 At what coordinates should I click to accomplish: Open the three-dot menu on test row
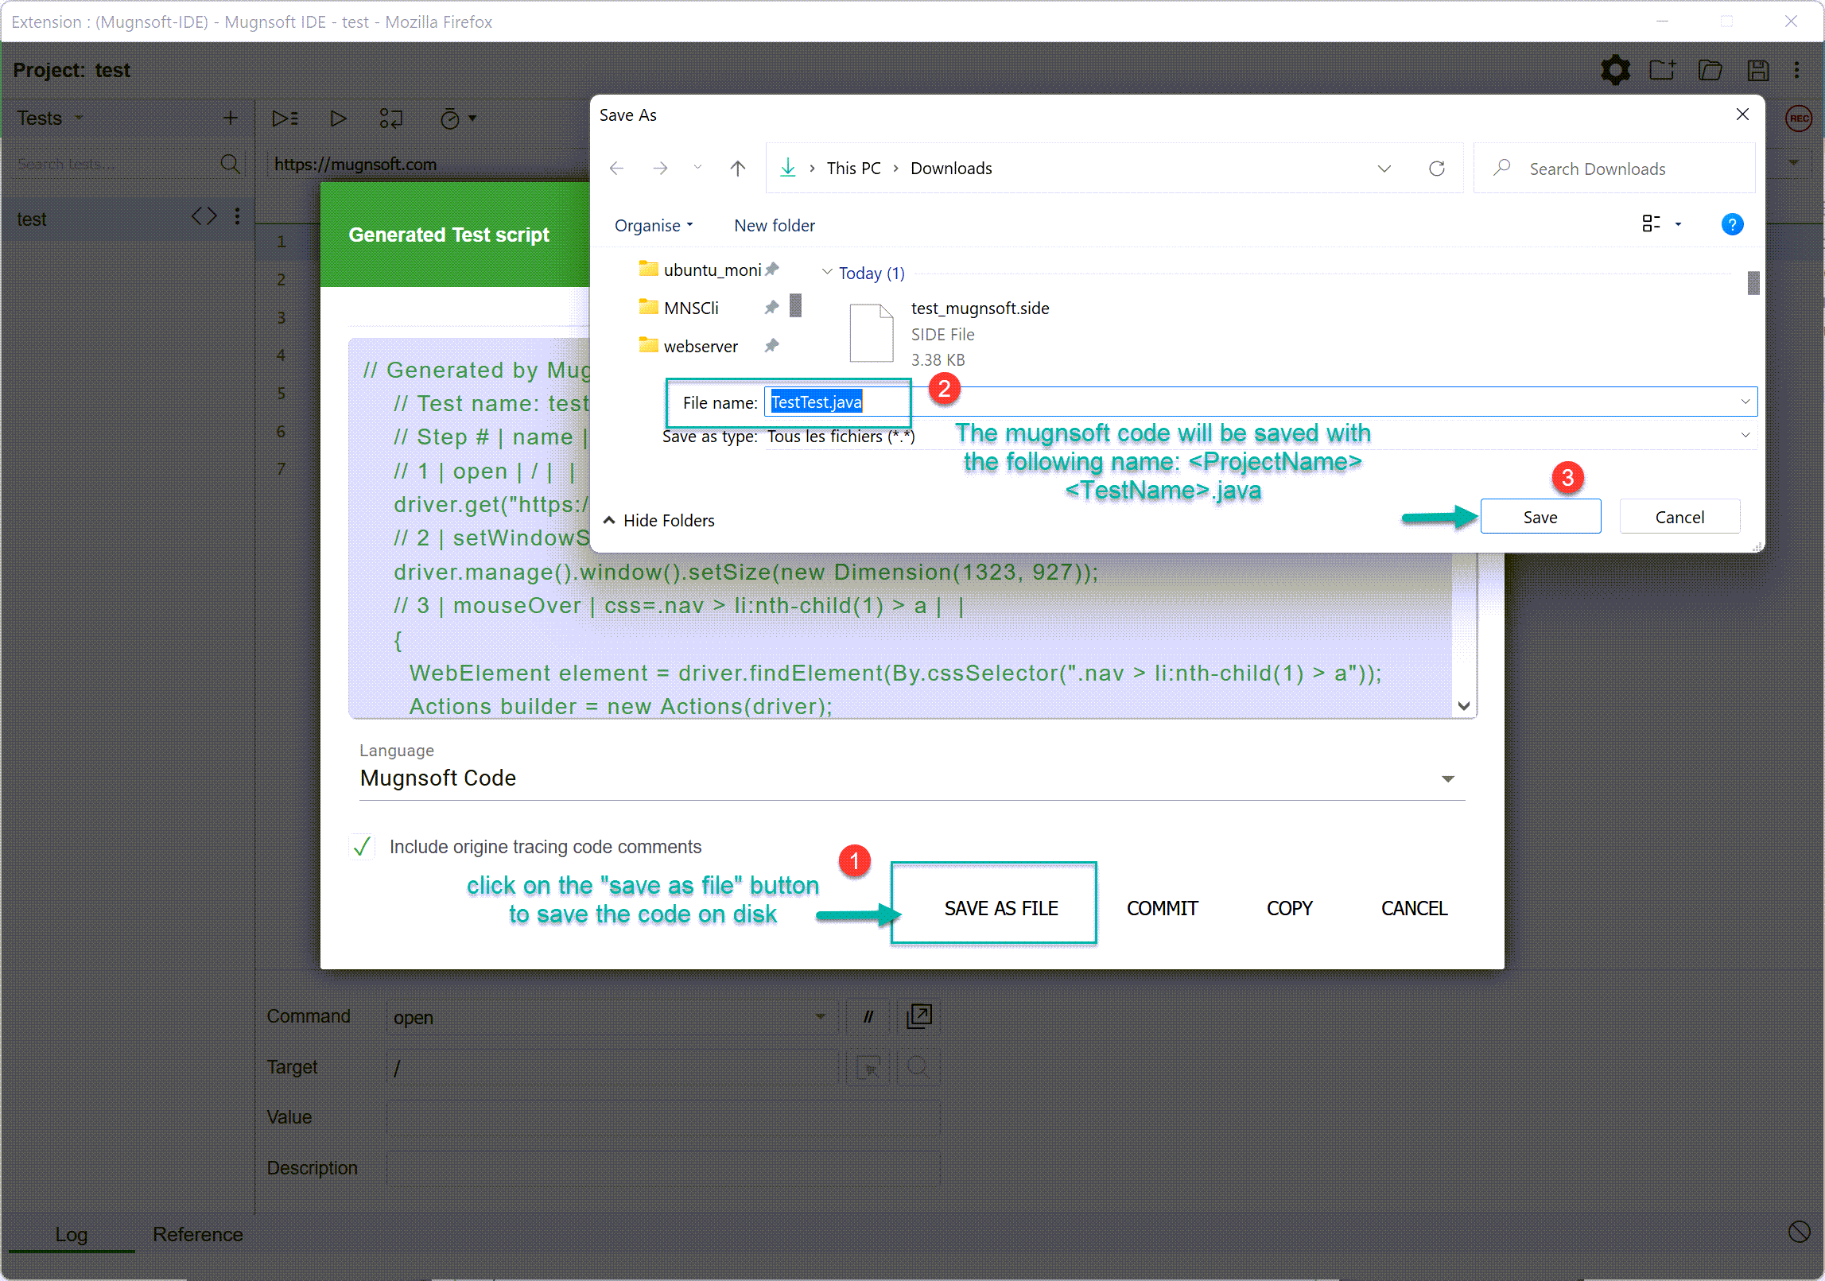[237, 216]
